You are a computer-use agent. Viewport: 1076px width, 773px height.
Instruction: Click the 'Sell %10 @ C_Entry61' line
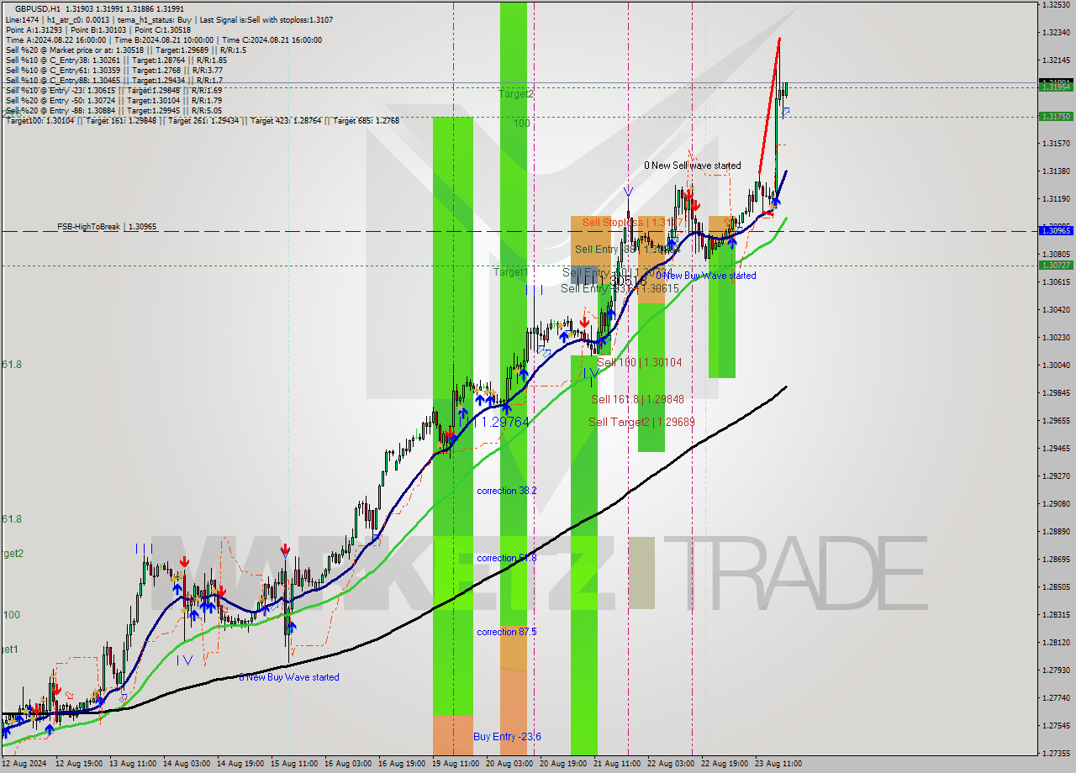click(113, 70)
